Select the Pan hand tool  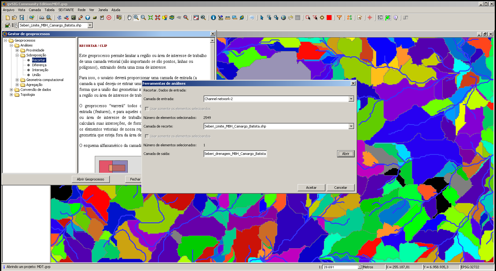pos(129,18)
